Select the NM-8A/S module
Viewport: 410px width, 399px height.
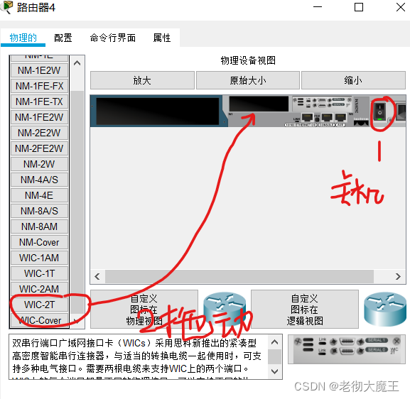pos(39,211)
